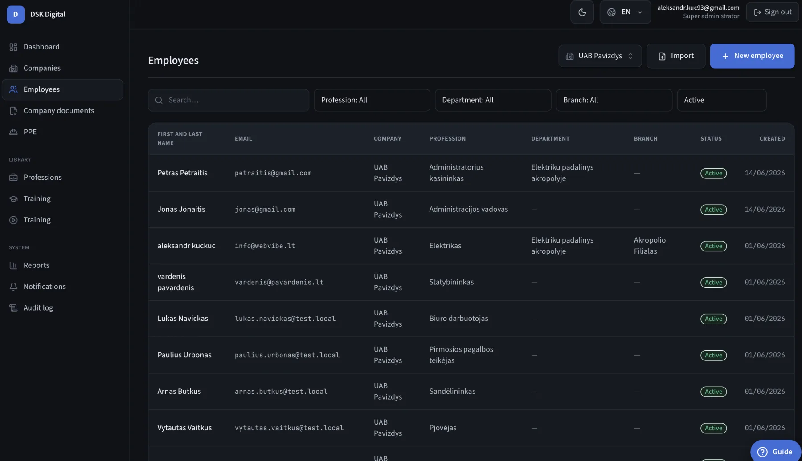The width and height of the screenshot is (802, 461).
Task: Click the Professions briefcase icon
Action: pyautogui.click(x=13, y=178)
